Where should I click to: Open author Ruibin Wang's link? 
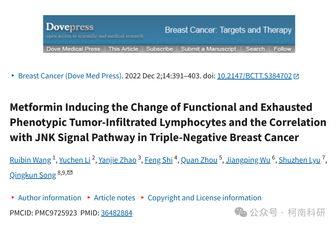point(30,160)
